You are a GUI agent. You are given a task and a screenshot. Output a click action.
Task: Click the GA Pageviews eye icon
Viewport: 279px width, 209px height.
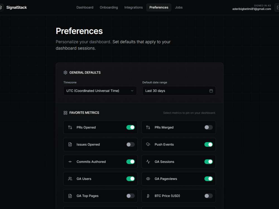(148, 179)
